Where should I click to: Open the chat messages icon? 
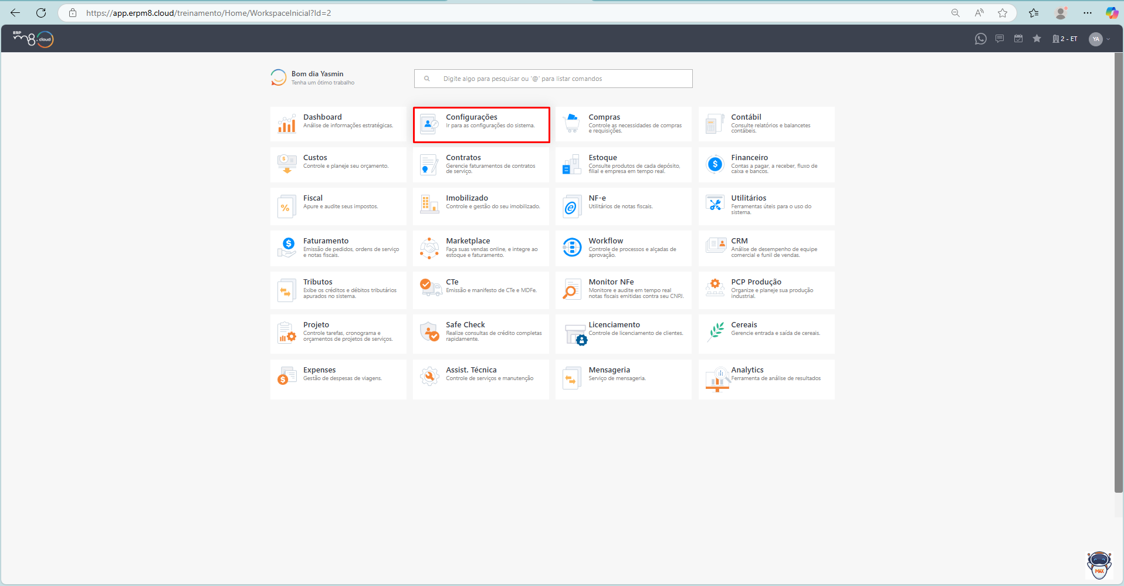[x=1000, y=39]
